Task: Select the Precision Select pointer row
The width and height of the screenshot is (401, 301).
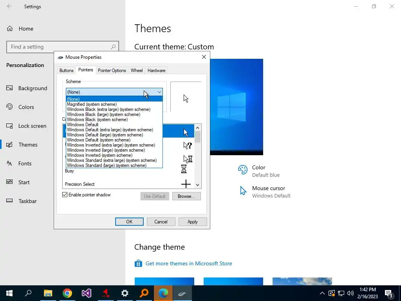Action: point(128,184)
